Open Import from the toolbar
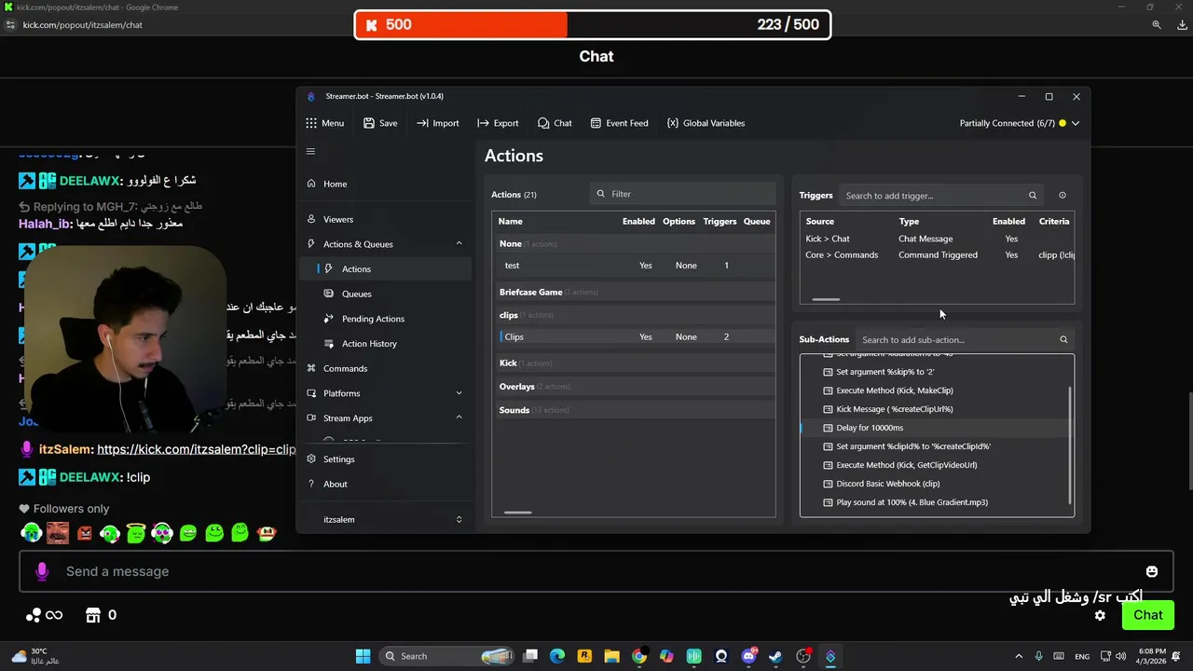 pos(437,123)
